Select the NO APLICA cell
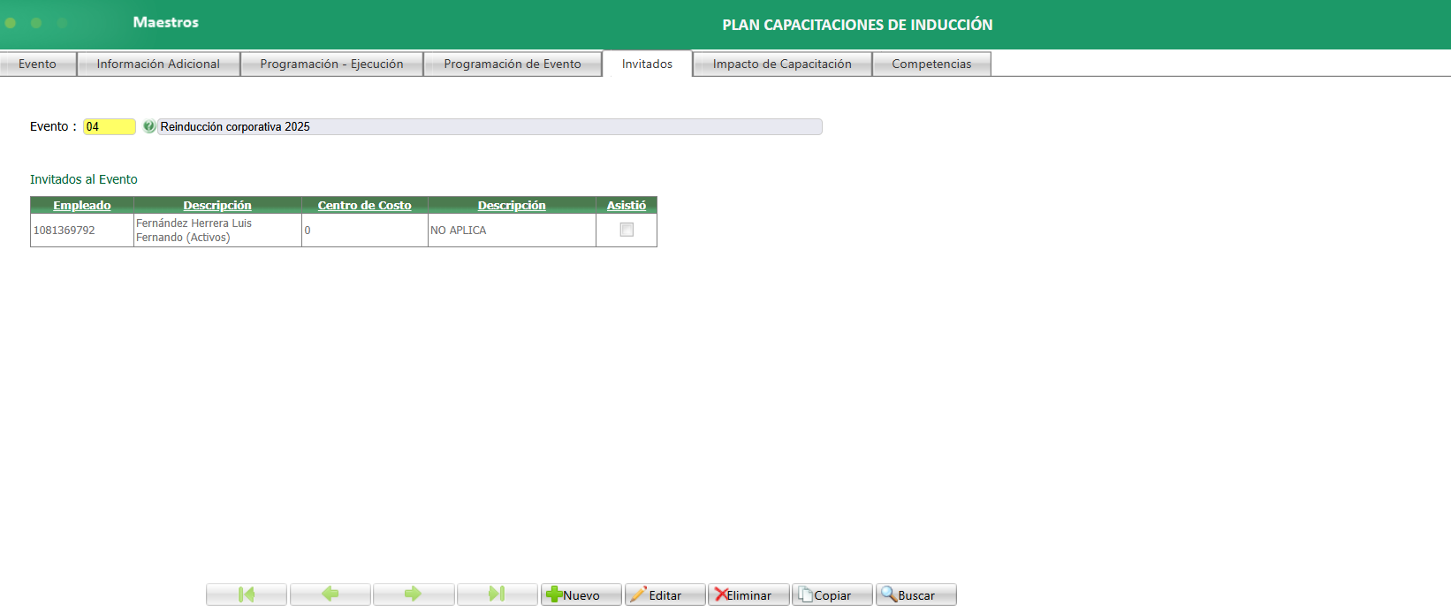This screenshot has height=613, width=1451. click(512, 230)
